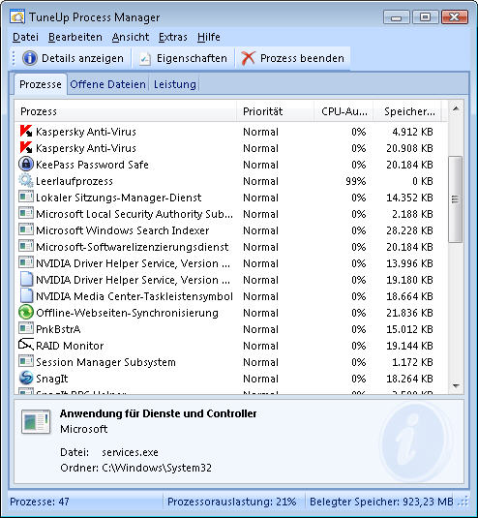The height and width of the screenshot is (518, 478).
Task: Click the blue SnagIt icon
Action: [26, 378]
